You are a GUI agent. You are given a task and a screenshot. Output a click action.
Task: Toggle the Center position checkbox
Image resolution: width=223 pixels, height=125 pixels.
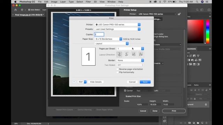tap(125, 91)
